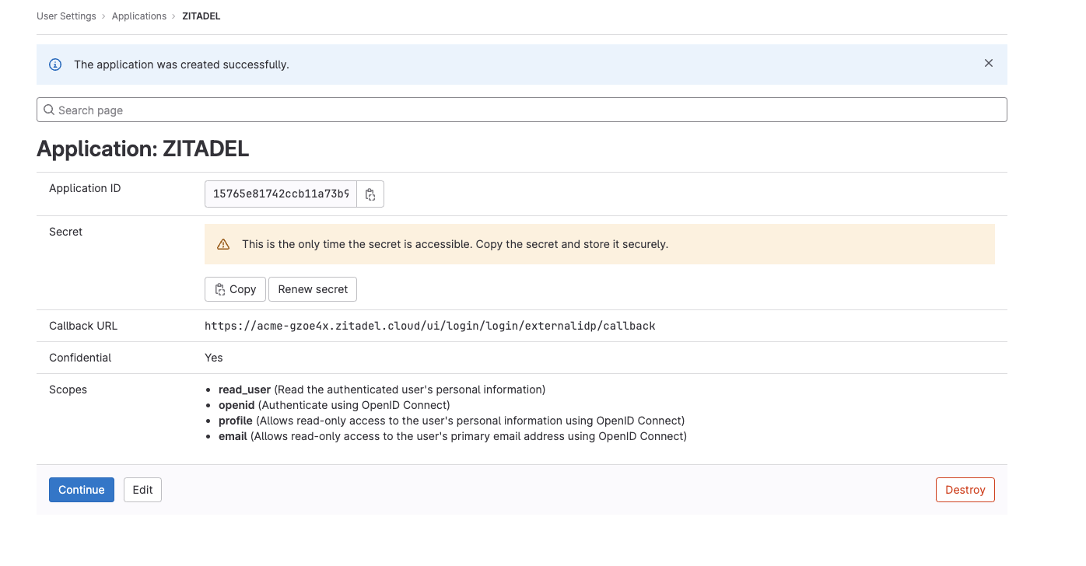Go to Applications breadcrumb link
Viewport: 1086px width, 566px height.
click(x=139, y=16)
